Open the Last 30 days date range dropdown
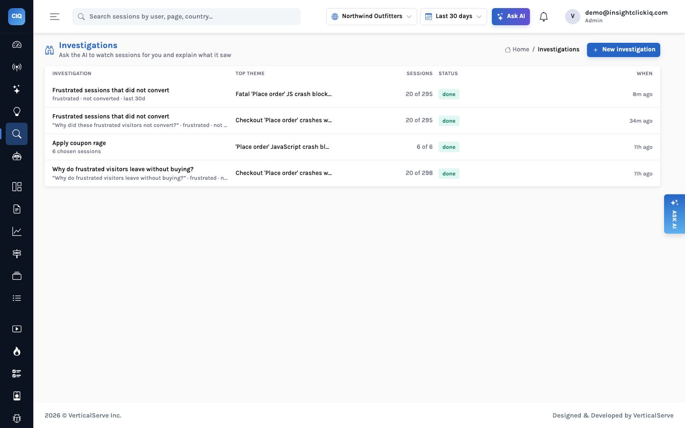The height and width of the screenshot is (428, 685). point(453,17)
